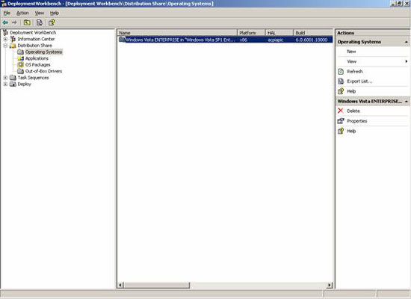Click the Deployment Workbench root icon
The width and height of the screenshot is (411, 299).
coord(5,33)
